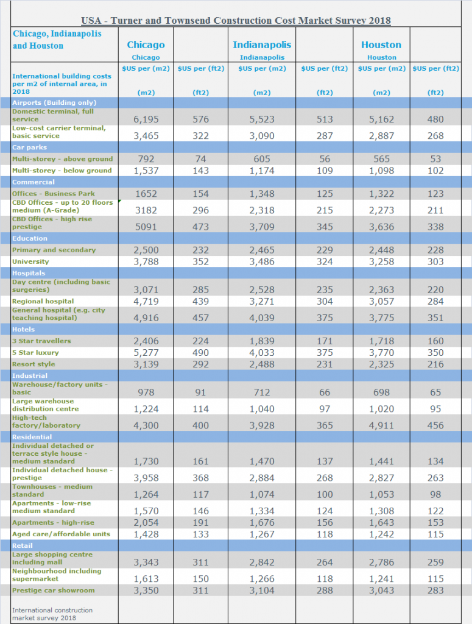Screen dimensions: 472x624
Task: Select the "Car parks" section header
Action: 29,147
